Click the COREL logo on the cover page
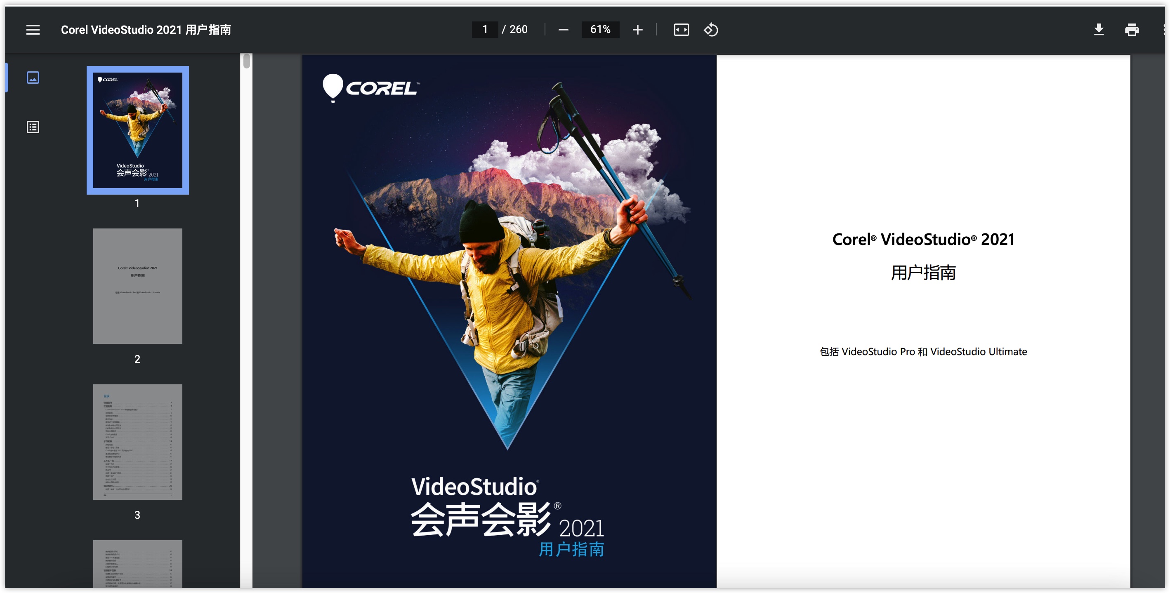1170x593 pixels. [371, 88]
